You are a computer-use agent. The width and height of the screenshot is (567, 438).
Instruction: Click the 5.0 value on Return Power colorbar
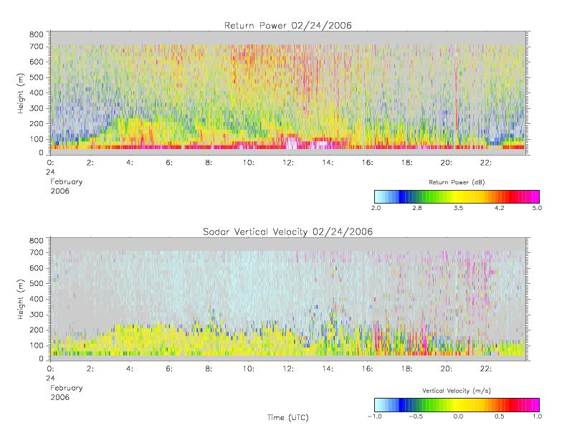click(x=537, y=208)
